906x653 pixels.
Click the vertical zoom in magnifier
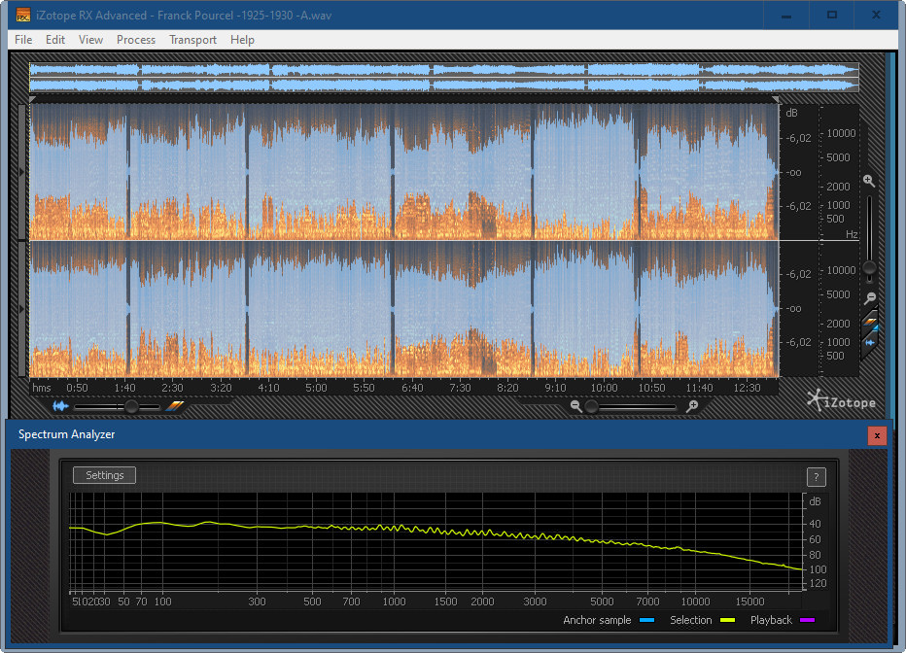tap(869, 181)
